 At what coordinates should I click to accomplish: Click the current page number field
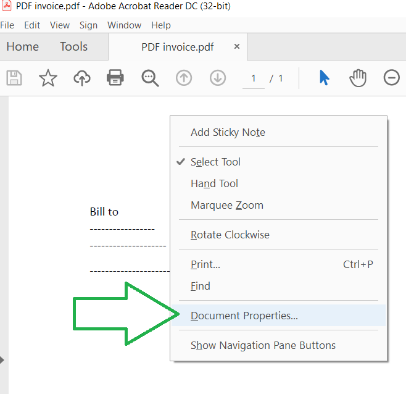(254, 78)
